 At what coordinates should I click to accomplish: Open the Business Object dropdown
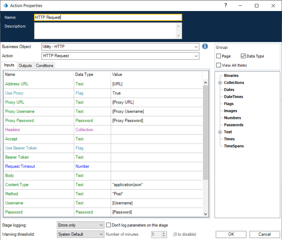[196, 47]
